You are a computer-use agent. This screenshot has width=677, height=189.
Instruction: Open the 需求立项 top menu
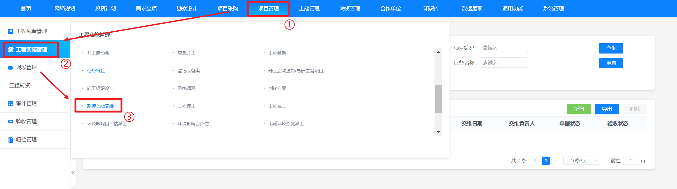click(x=146, y=8)
